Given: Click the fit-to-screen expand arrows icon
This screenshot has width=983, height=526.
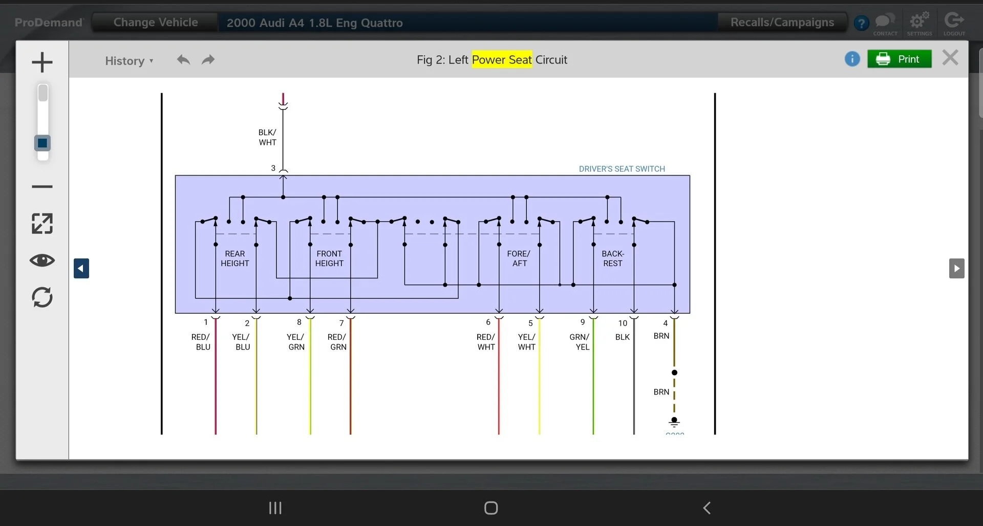Looking at the screenshot, I should coord(42,224).
